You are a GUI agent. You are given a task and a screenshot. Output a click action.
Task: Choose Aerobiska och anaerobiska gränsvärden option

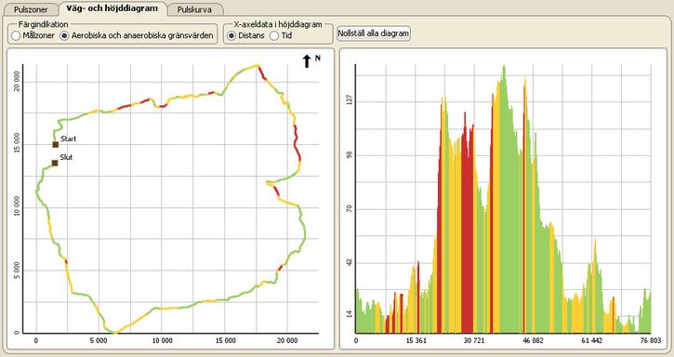pos(64,35)
